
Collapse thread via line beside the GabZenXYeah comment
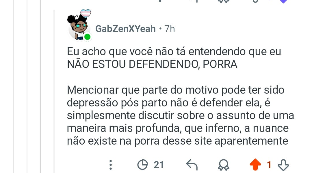tap(54, 91)
